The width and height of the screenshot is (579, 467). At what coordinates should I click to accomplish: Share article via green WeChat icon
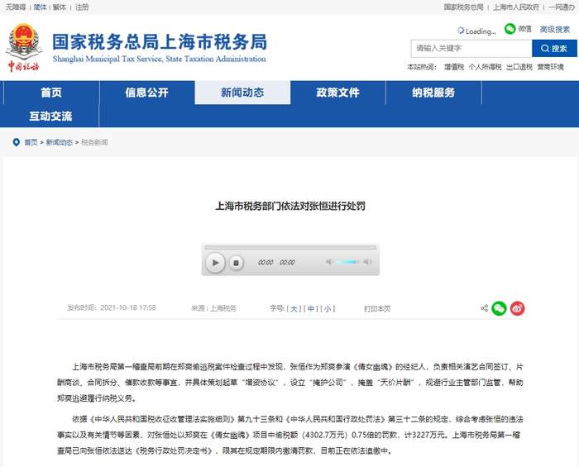pyautogui.click(x=499, y=308)
